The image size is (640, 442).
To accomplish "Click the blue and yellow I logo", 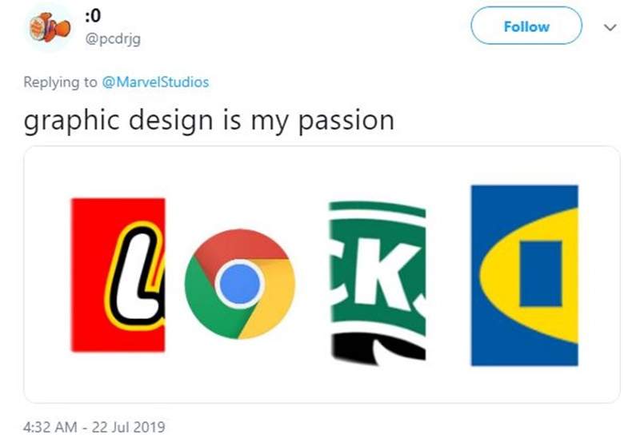I will coord(524,274).
